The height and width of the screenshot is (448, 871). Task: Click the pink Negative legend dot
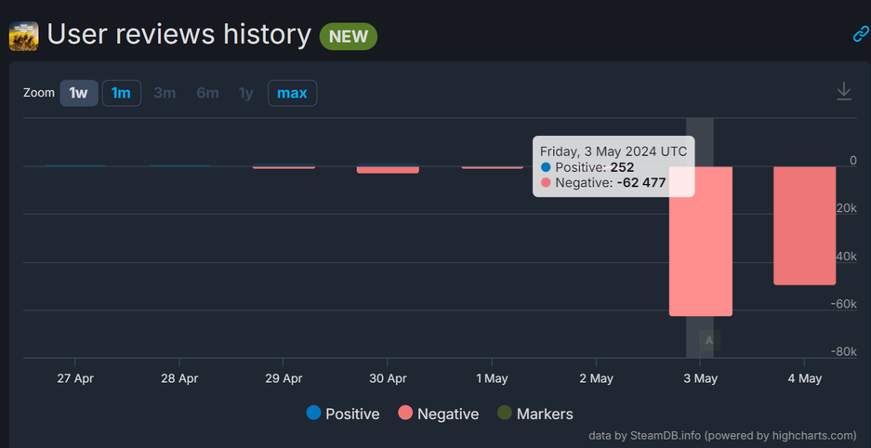405,413
